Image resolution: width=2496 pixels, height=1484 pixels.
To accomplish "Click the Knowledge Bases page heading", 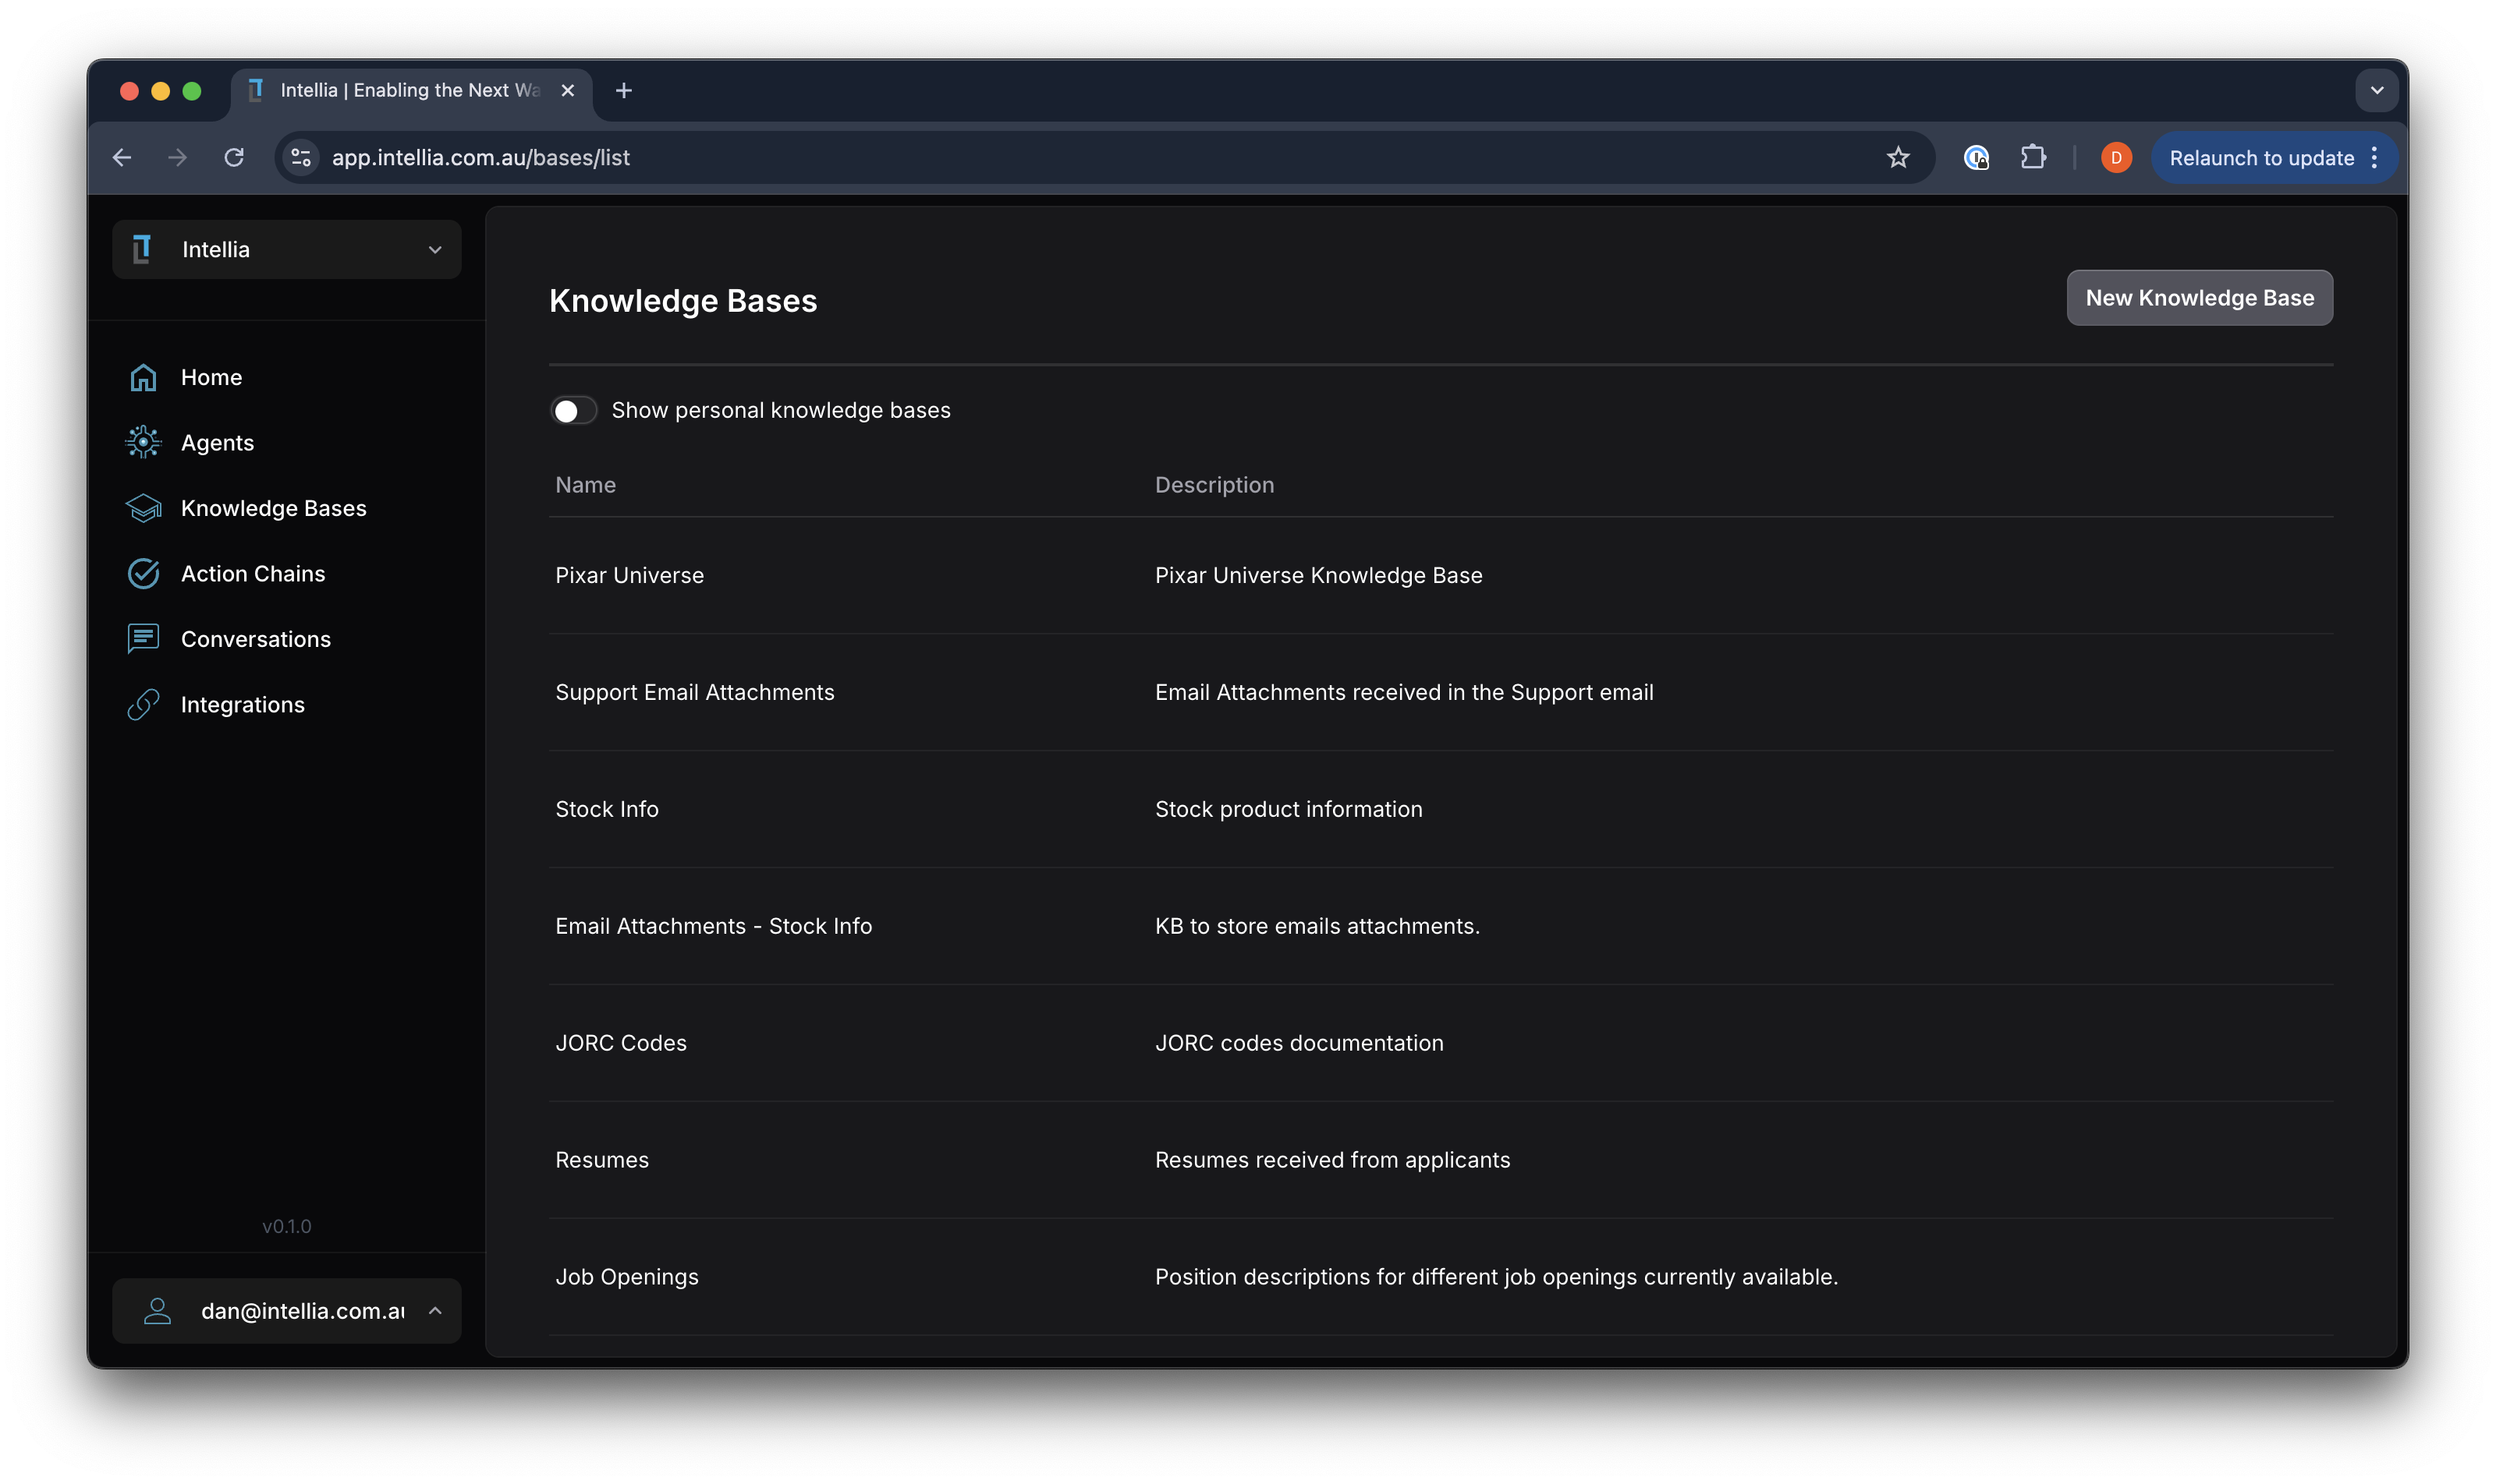I will 682,300.
